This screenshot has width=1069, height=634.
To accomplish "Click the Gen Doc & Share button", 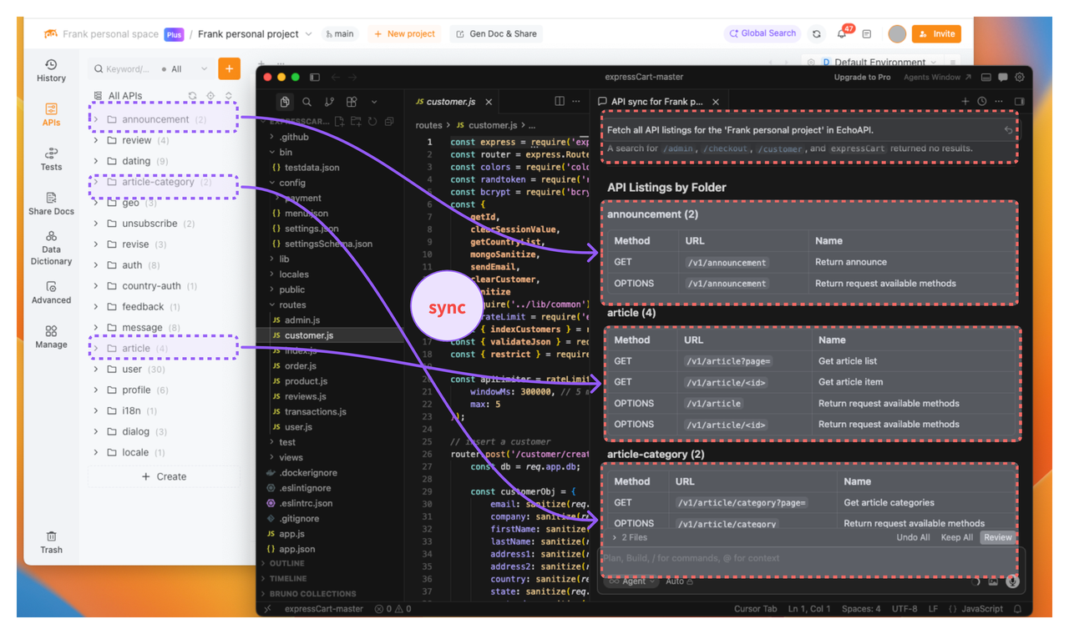I will tap(496, 34).
